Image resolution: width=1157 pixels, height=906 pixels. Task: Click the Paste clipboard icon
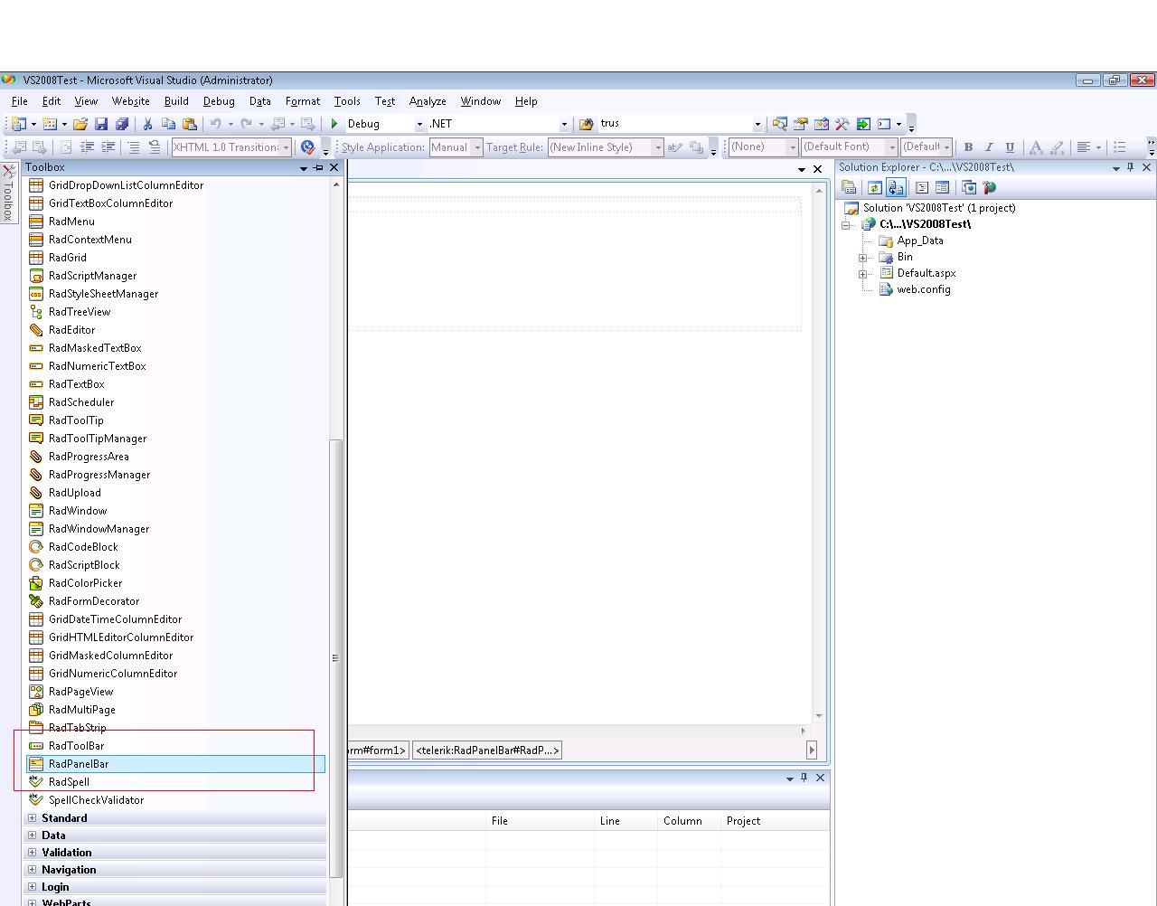click(190, 124)
